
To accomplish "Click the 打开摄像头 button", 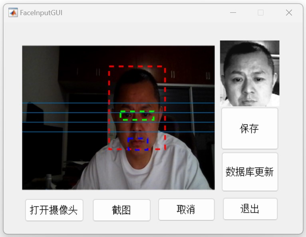I will click(x=54, y=210).
